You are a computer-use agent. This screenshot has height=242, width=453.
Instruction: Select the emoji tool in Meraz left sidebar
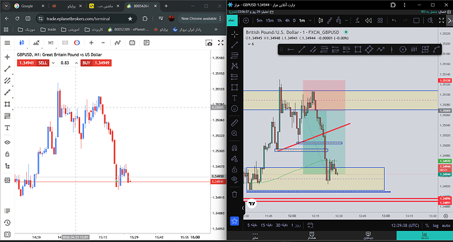point(234,109)
